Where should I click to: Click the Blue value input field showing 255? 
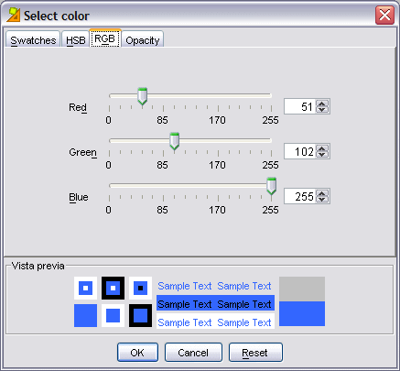[x=300, y=196]
